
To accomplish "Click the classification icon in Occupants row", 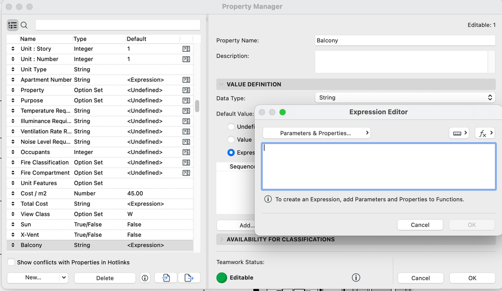I will click(186, 152).
